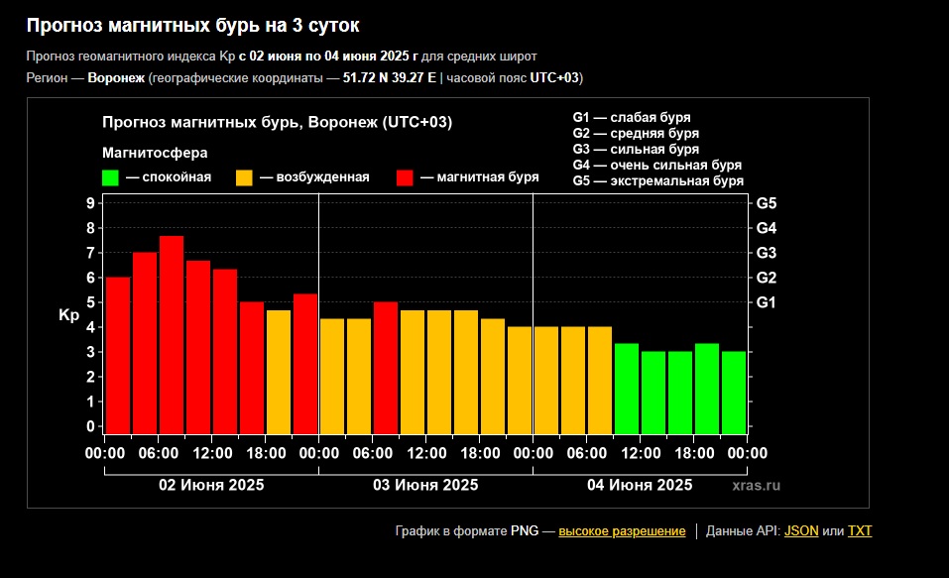
Task: Click the '04 Июня 2025' date label
Action: 640,485
